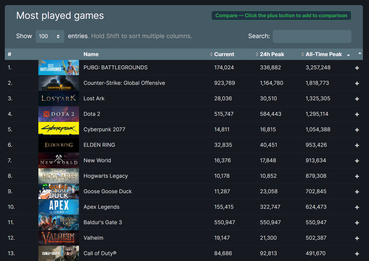Viewport: 369px width, 261px height.
Task: Add Valheim to comparison
Action: point(357,238)
